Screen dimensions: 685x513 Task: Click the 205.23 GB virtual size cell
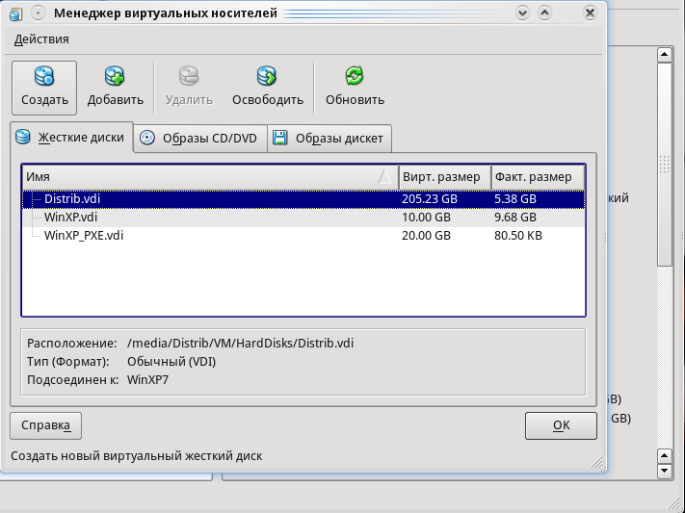coord(430,199)
